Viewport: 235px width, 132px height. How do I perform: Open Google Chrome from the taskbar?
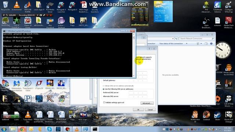point(22,129)
